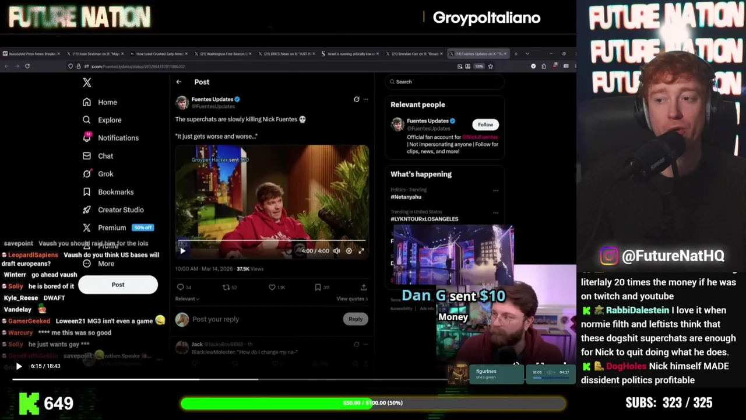746x420 pixels.
Task: Open the tweet video settings gear
Action: pos(349,251)
